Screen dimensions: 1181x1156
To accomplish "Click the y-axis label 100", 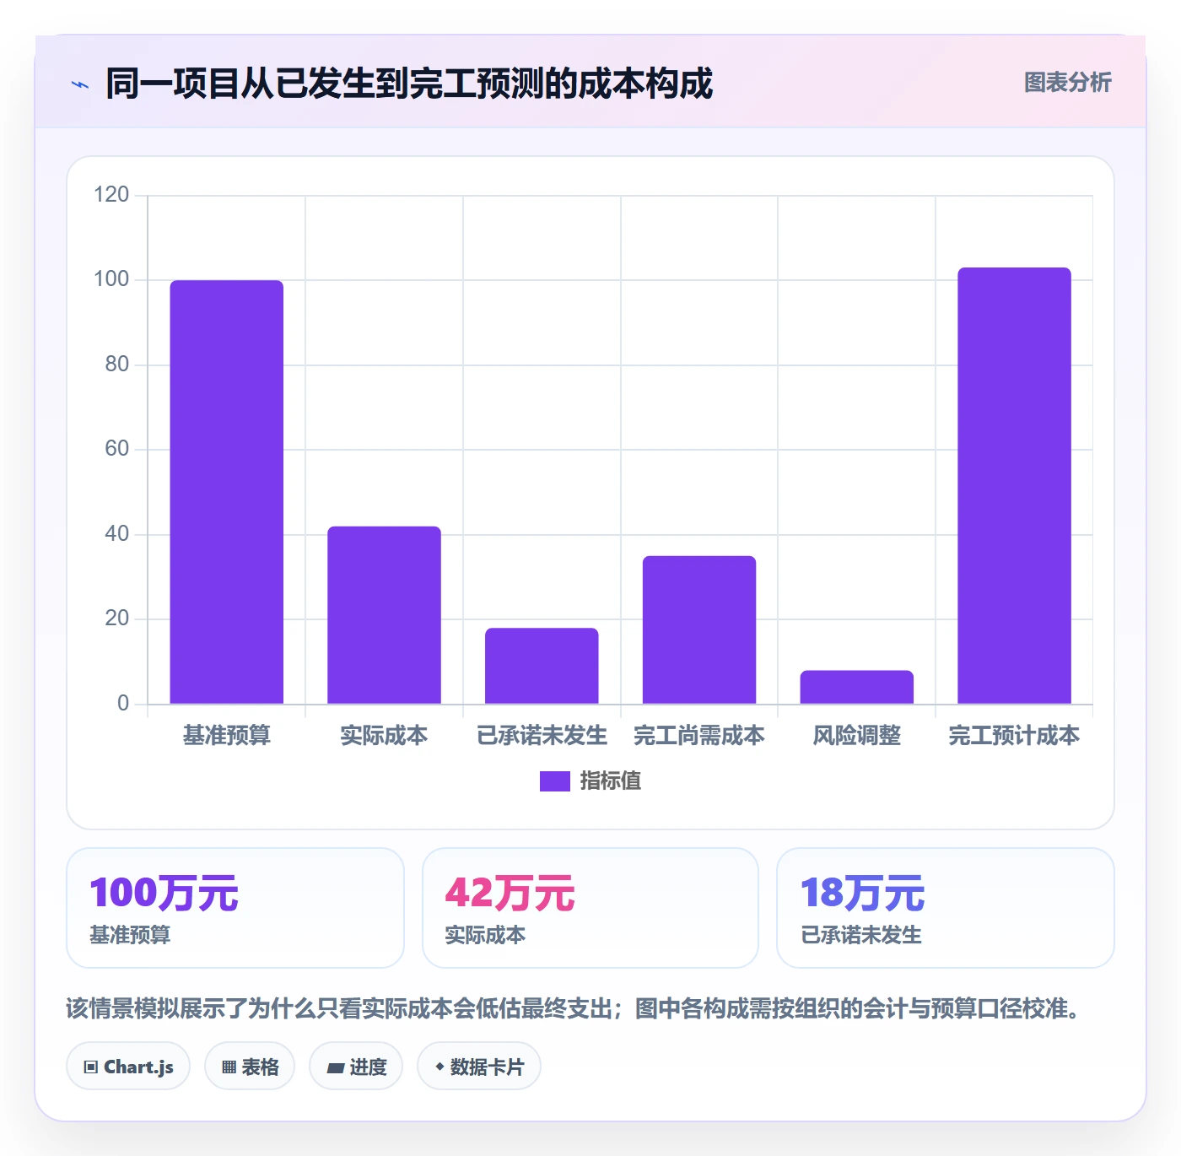I will (x=111, y=279).
